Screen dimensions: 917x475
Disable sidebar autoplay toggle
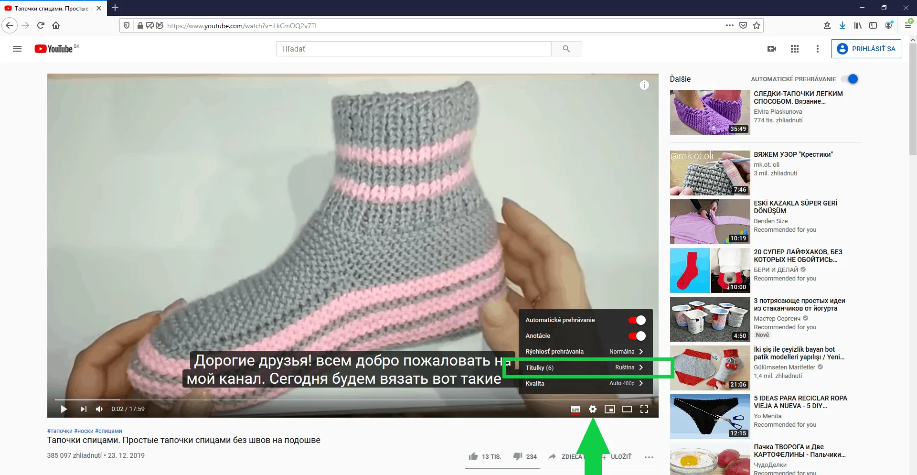tap(850, 79)
